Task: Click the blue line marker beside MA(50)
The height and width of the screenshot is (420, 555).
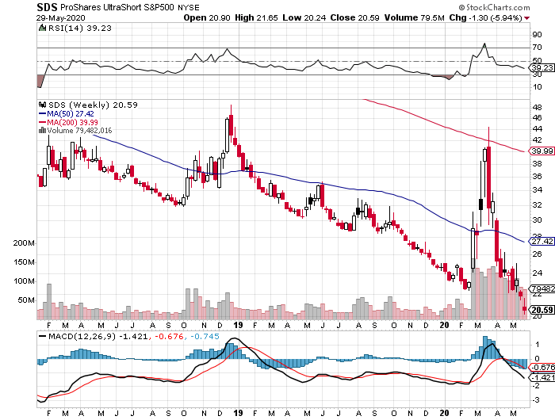Action: [x=42, y=113]
